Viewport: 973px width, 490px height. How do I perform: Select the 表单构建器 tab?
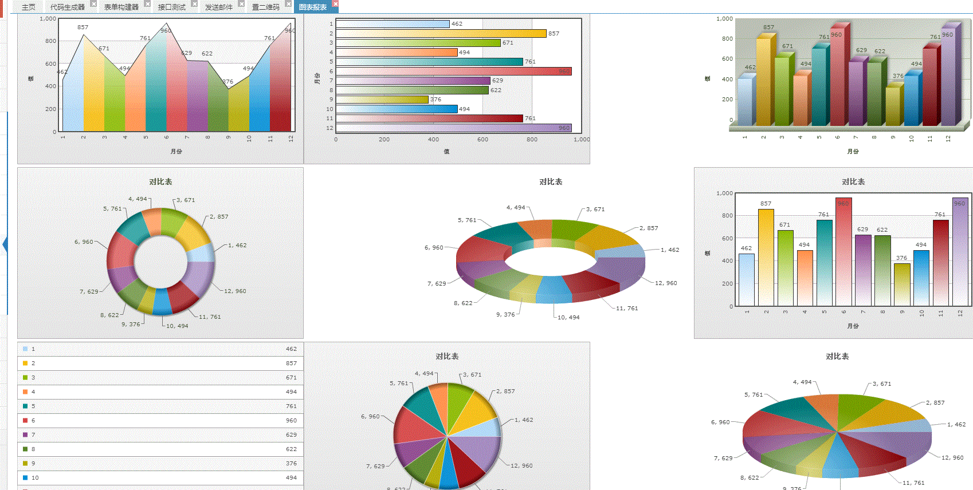[121, 7]
